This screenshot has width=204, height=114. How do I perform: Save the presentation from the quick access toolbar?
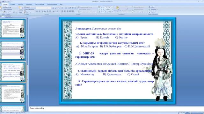click(x=3, y=1)
